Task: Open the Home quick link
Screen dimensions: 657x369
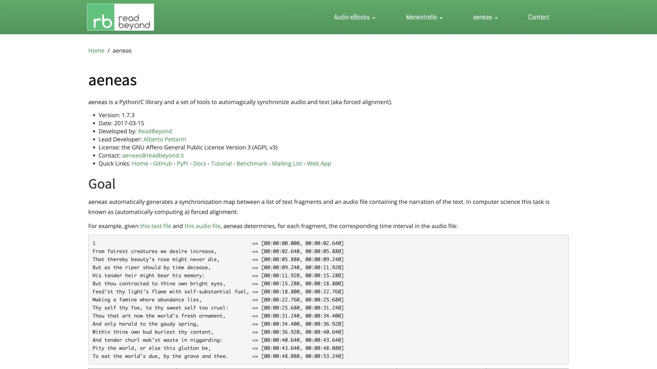Action: (140, 164)
